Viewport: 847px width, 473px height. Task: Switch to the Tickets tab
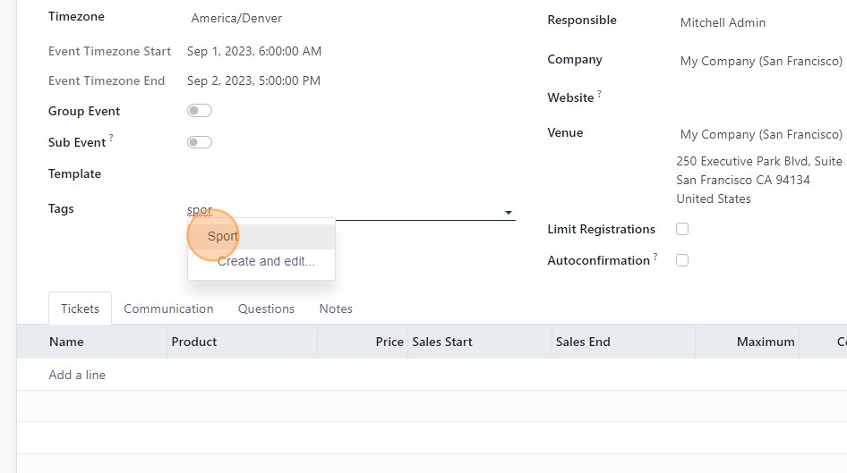[x=80, y=308]
